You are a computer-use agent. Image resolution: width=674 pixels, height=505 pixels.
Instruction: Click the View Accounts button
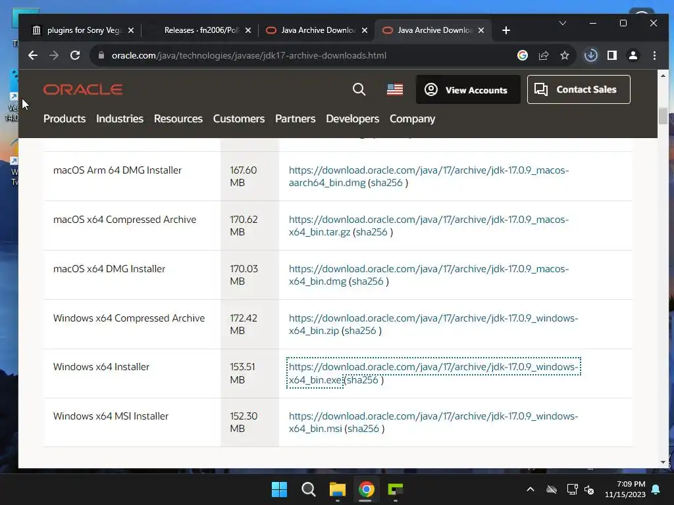coord(468,89)
